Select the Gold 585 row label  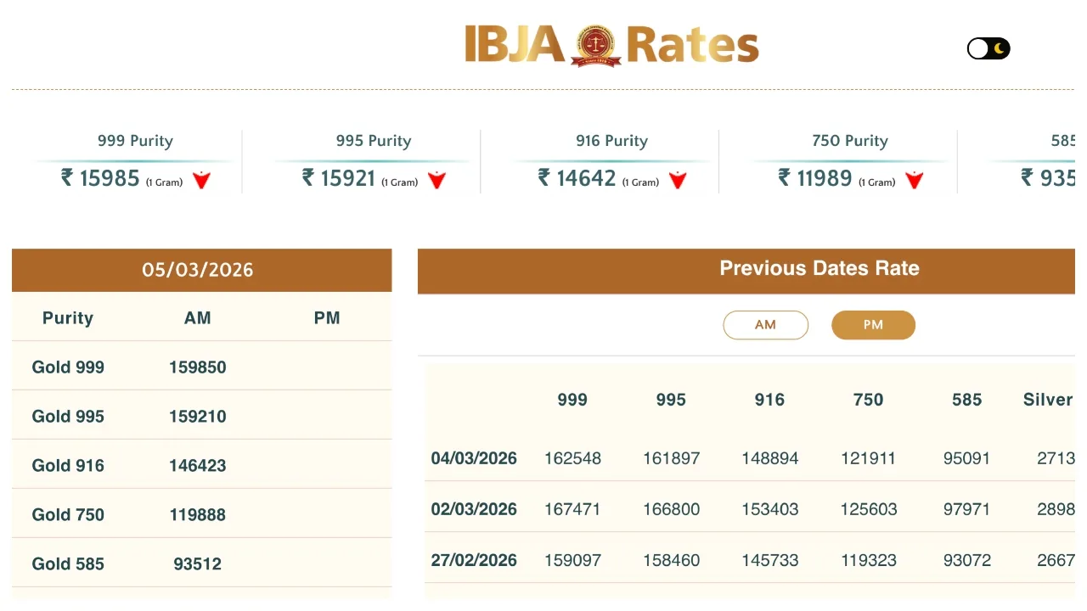tap(68, 563)
